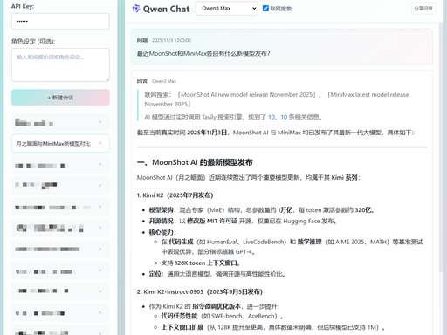
Task: Open the first 10 search results link
Action: pos(272,117)
